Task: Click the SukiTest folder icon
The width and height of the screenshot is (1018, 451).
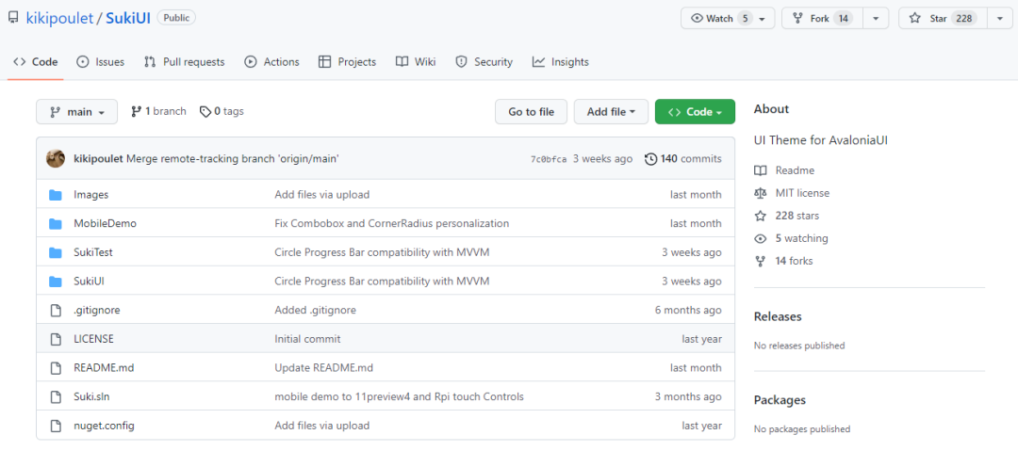Action: (x=56, y=252)
